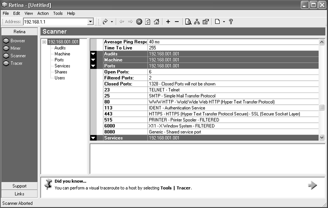Viewport: 328px width, 208px height.
Task: Select the 192.168.001.001 host tree root
Action: click(x=63, y=42)
